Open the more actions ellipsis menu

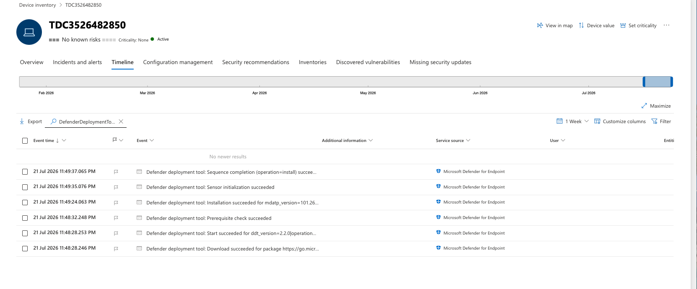coord(666,25)
